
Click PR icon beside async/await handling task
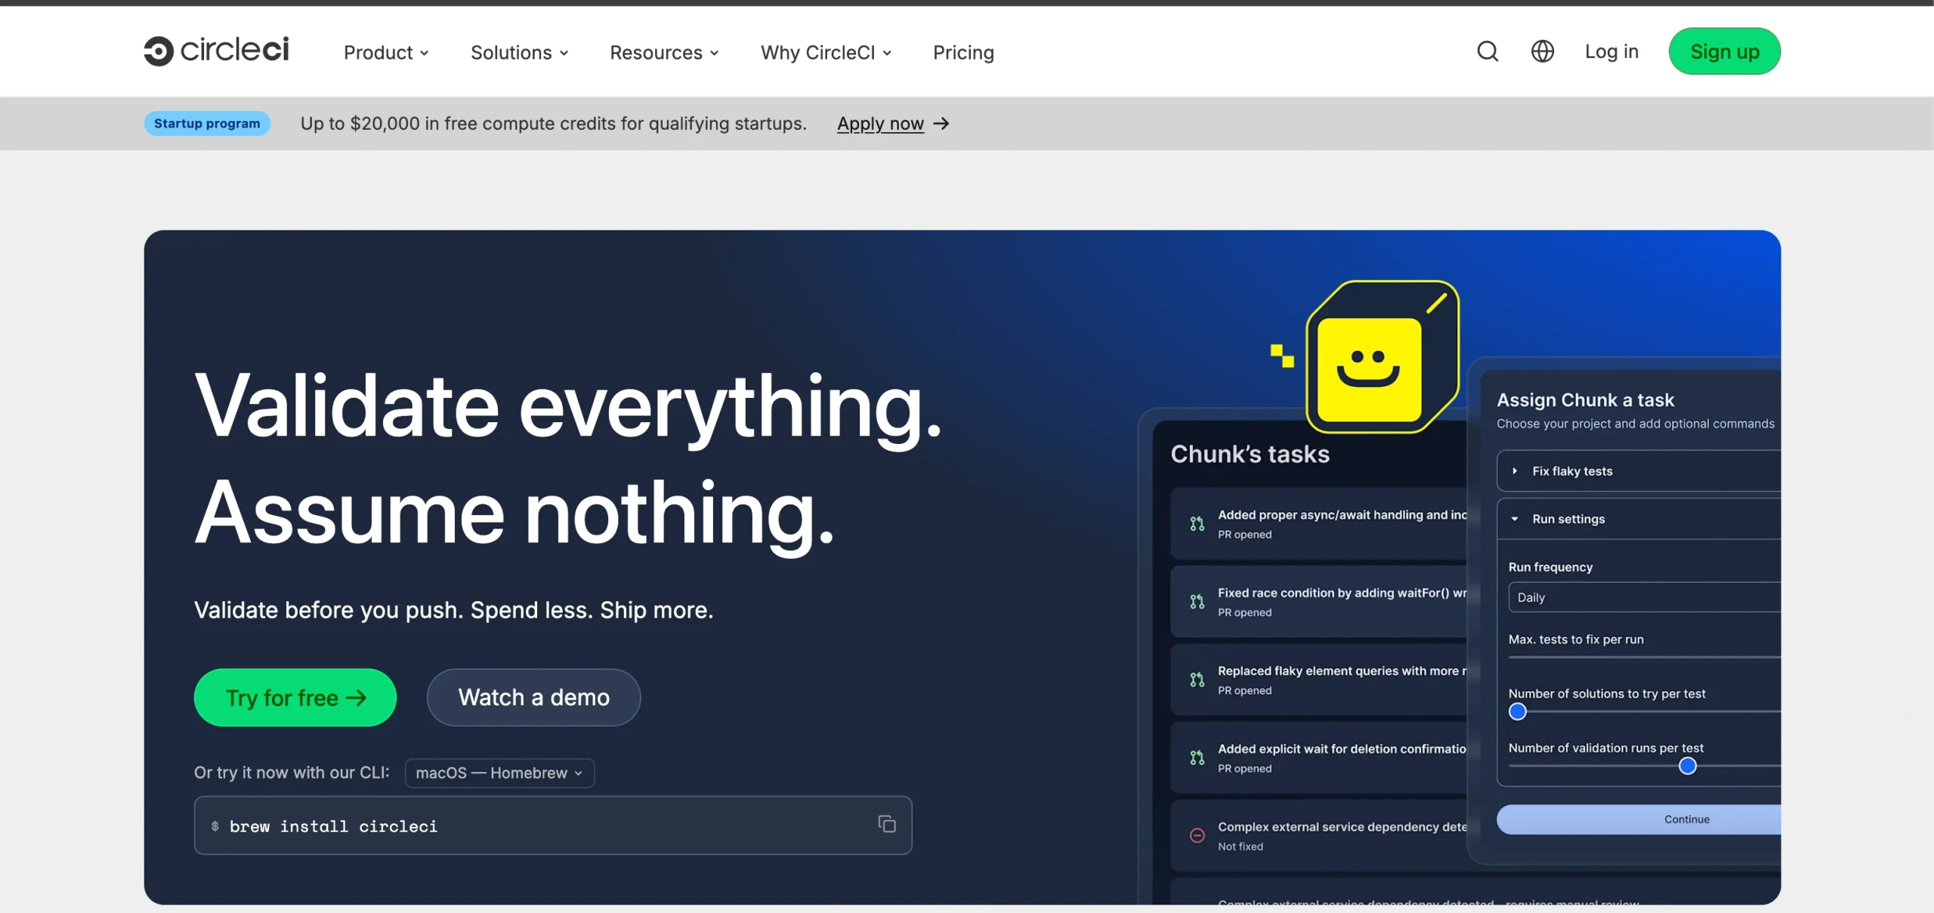1197,524
